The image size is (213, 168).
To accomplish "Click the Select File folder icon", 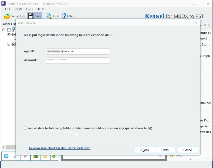I will coord(7,16).
